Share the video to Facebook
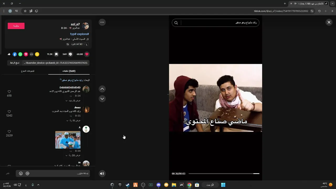336x189 pixels. pos(15,54)
